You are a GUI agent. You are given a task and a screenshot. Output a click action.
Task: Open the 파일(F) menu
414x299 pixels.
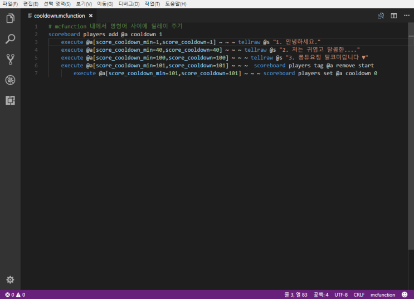(x=10, y=4)
